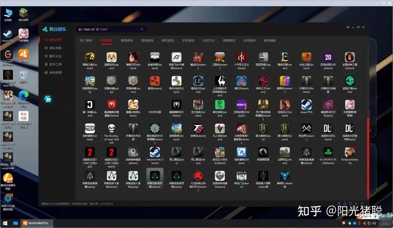Open the Windows Start menu
Image resolution: width=393 pixels, height=228 pixels.
5,223
